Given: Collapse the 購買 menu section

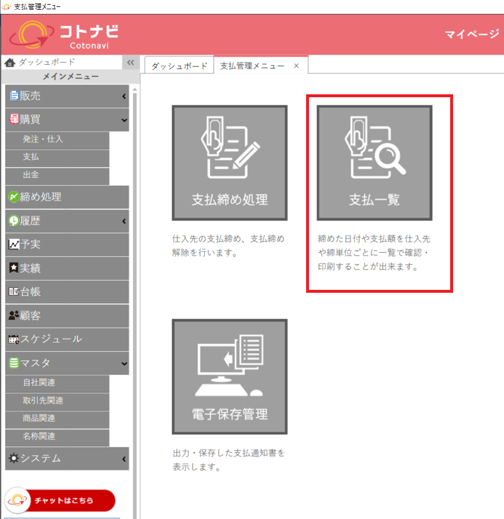Looking at the screenshot, I should (x=67, y=120).
